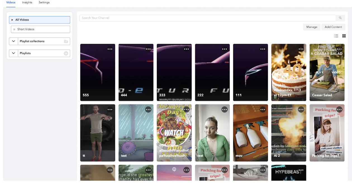
Task: Open options on the HYPEBEAST video
Action: tap(301, 170)
